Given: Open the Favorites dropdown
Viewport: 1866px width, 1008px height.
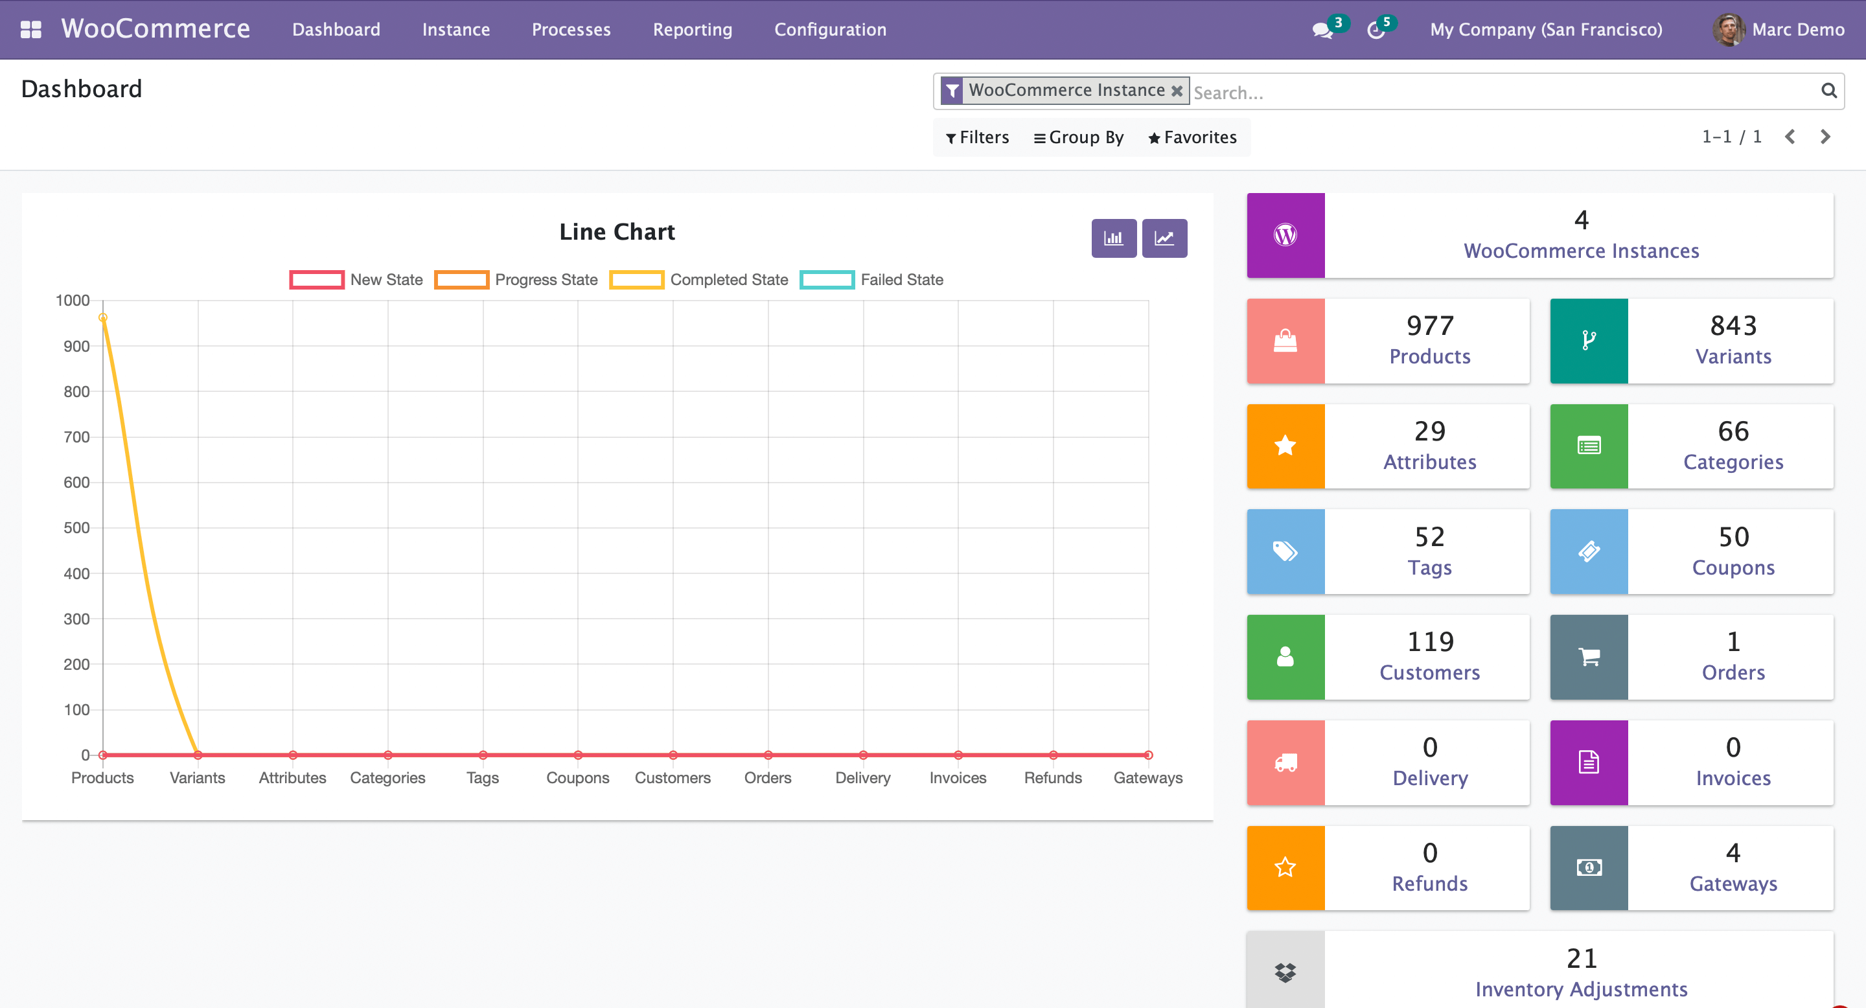Looking at the screenshot, I should click(1192, 137).
